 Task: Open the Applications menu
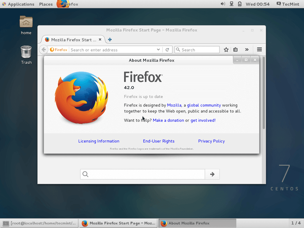(x=18, y=4)
